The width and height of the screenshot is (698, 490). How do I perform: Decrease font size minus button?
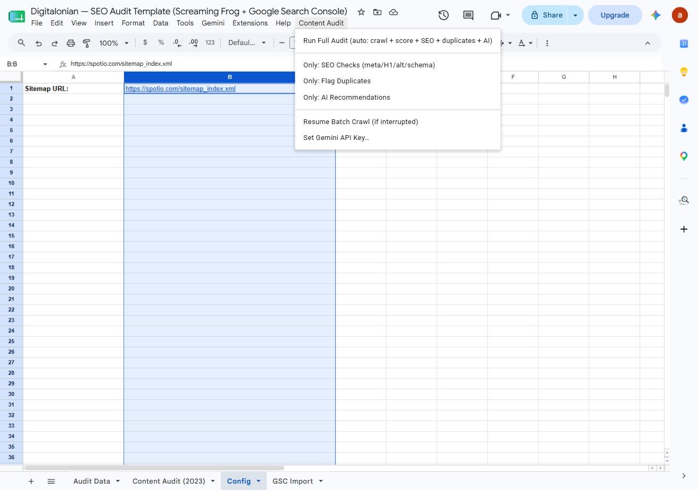[282, 43]
